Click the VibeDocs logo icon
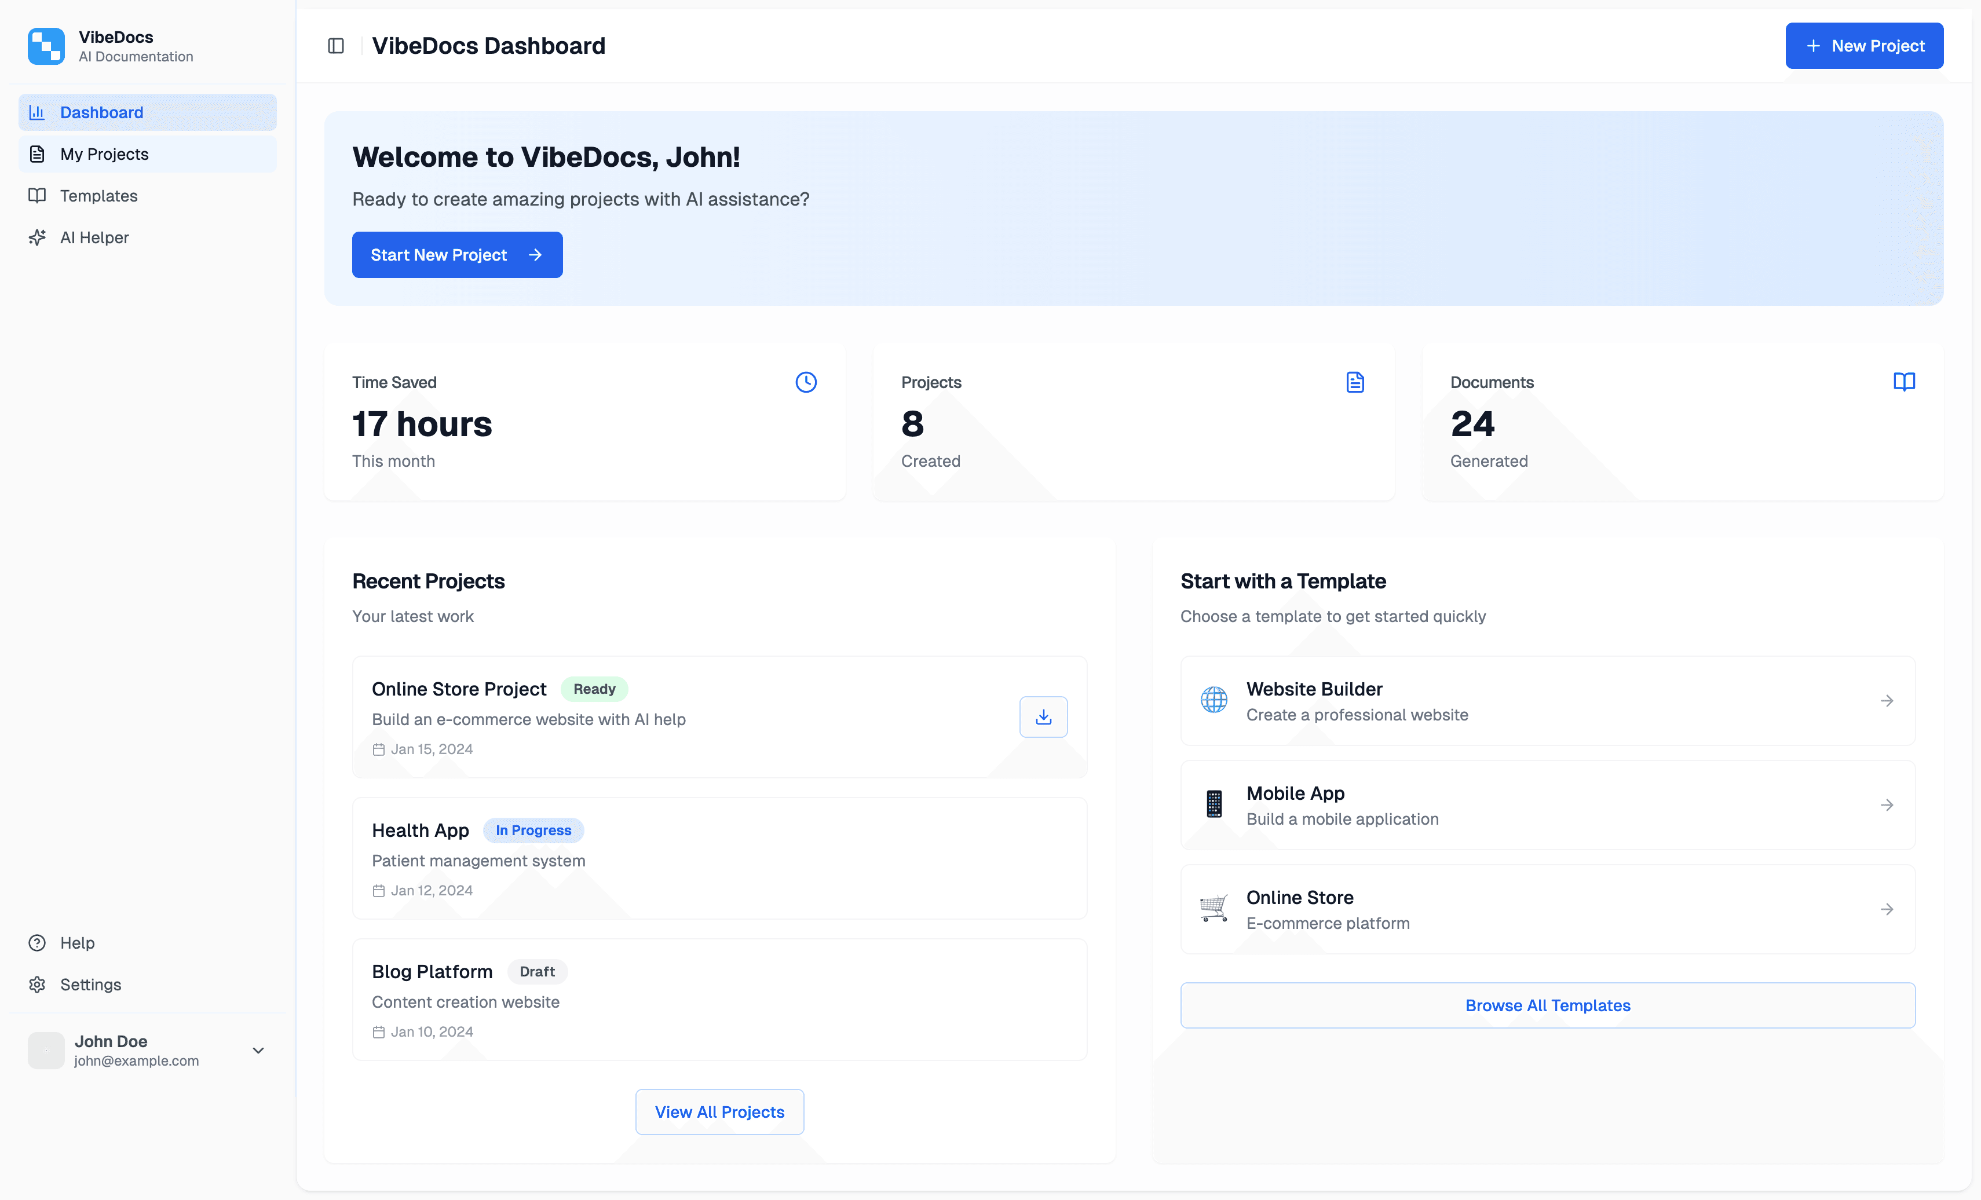The width and height of the screenshot is (1981, 1200). tap(46, 46)
